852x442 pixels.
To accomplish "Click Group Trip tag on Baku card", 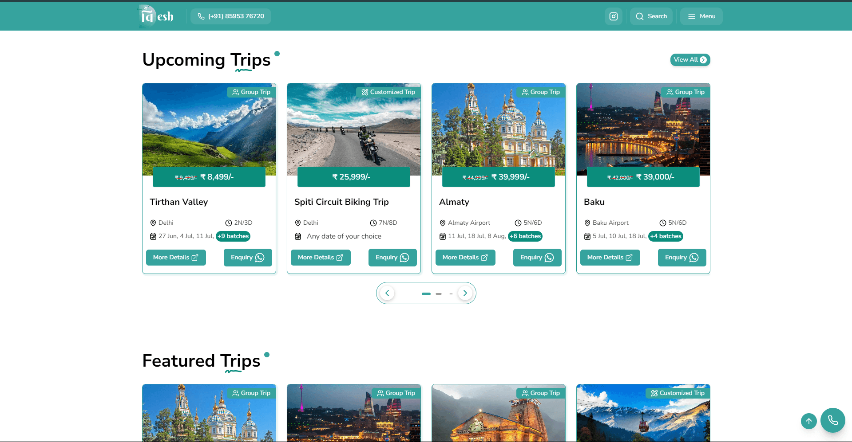I will (x=686, y=92).
